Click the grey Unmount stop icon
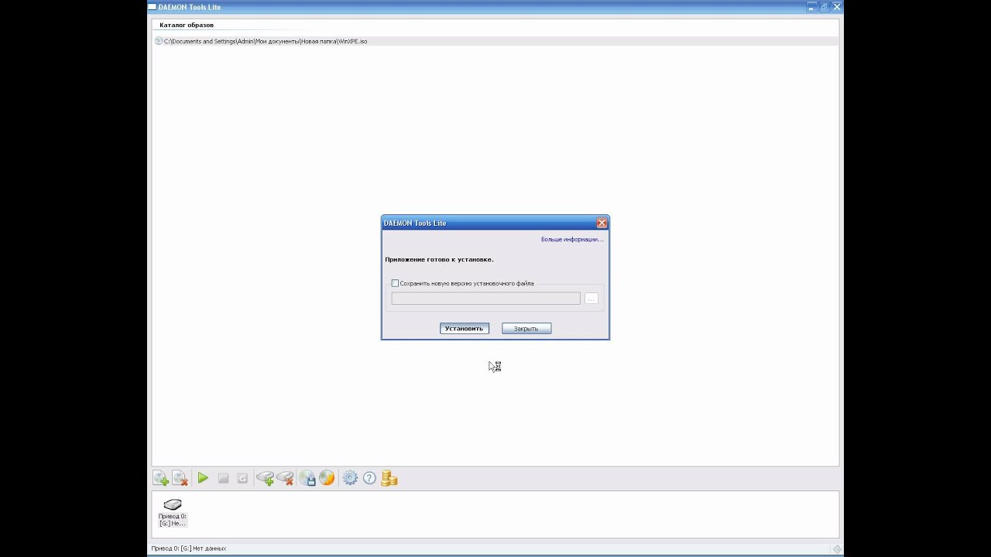Screen dimensions: 991x557 click(223, 479)
